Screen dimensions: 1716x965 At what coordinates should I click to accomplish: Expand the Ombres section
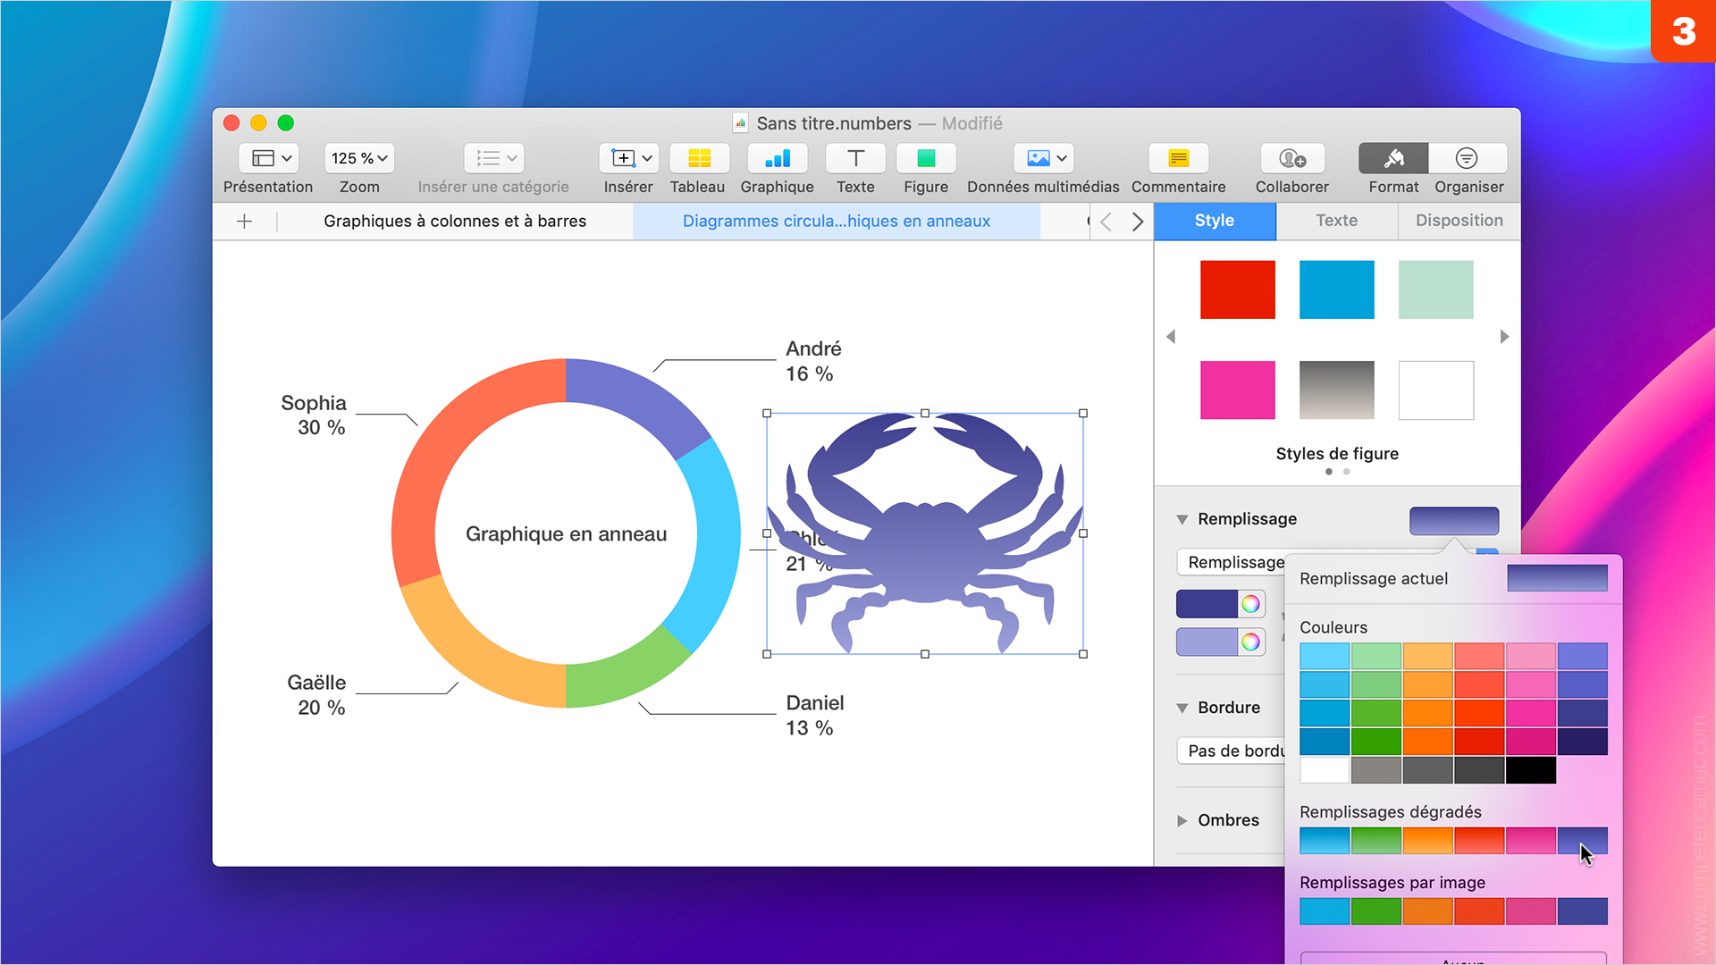click(x=1182, y=822)
